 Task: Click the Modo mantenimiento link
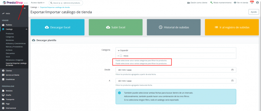[221, 3]
